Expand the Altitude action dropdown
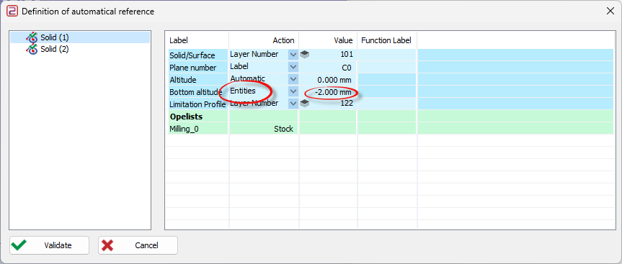This screenshot has width=622, height=264. [x=293, y=79]
